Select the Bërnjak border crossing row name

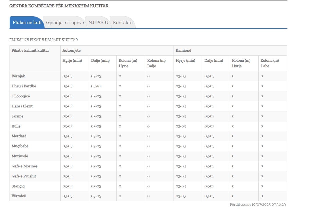click(x=18, y=76)
